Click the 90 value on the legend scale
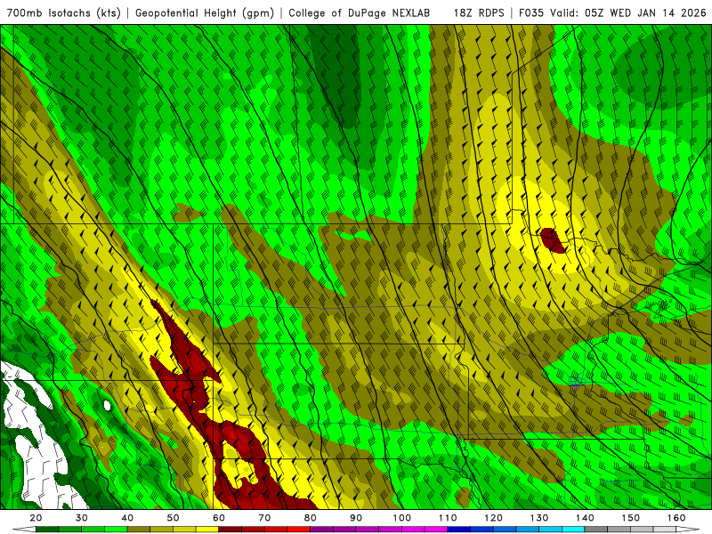Viewport: 712px width, 534px height. (356, 518)
